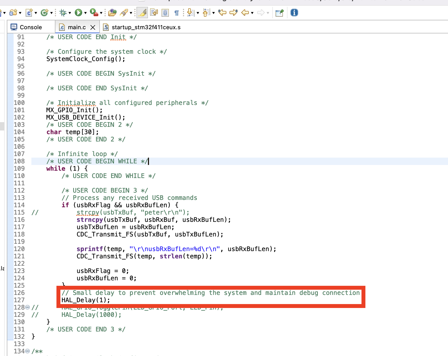
Task: Click Next Edit Location arrow icon
Action: pos(234,13)
